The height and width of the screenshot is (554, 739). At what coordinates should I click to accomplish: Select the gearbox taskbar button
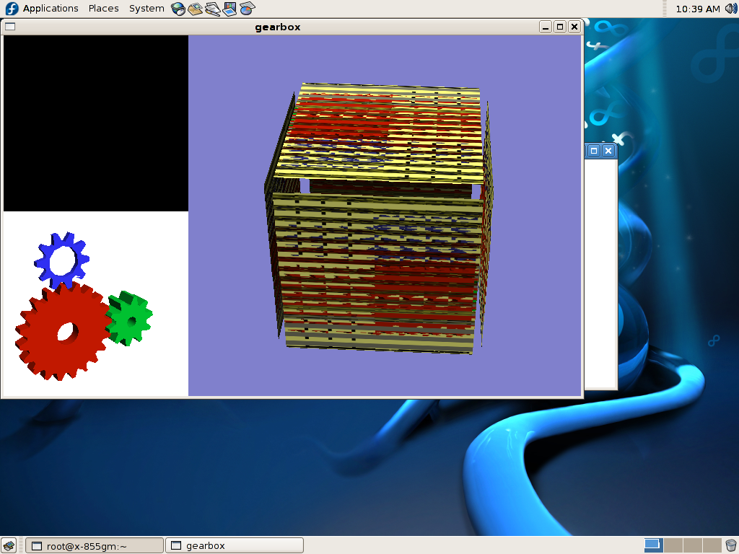click(x=234, y=545)
